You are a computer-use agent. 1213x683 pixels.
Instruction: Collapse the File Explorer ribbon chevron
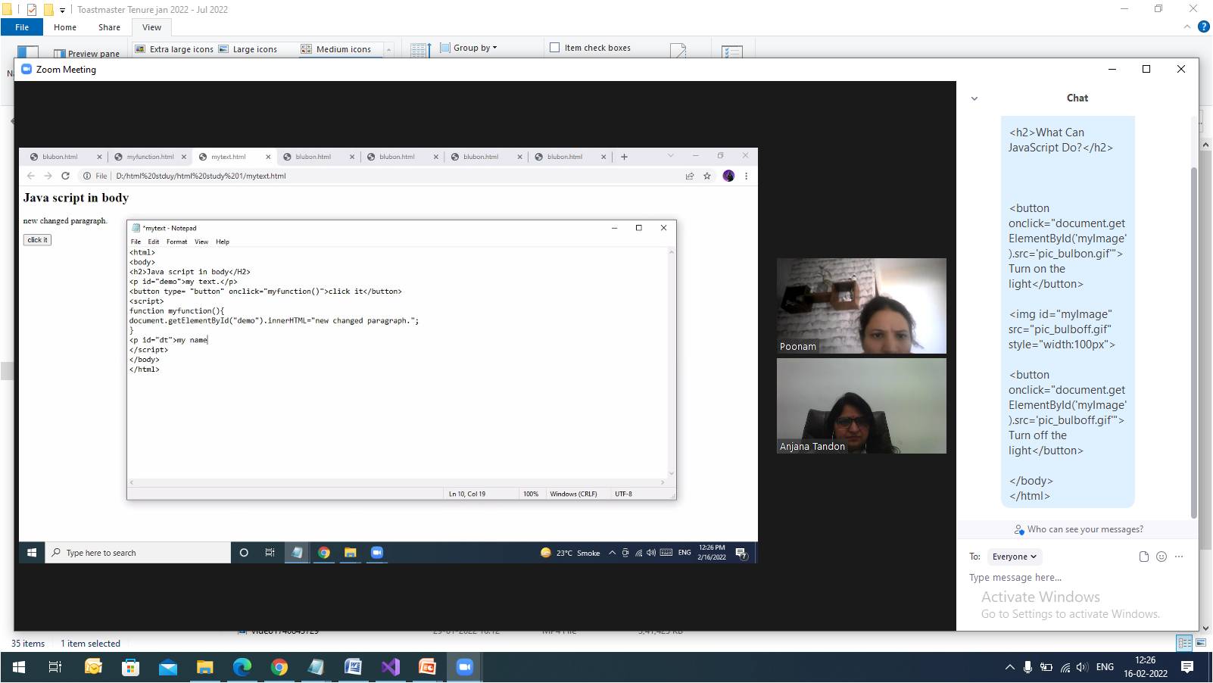1187,27
